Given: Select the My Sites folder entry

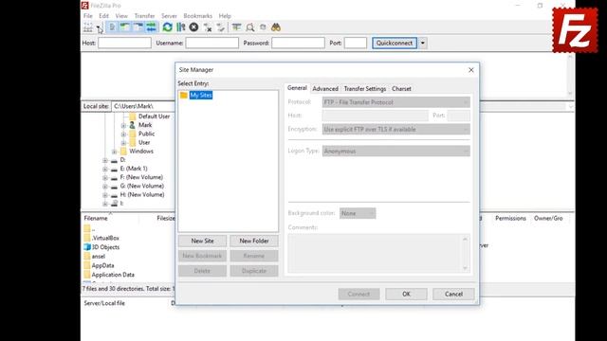Looking at the screenshot, I should coord(201,95).
